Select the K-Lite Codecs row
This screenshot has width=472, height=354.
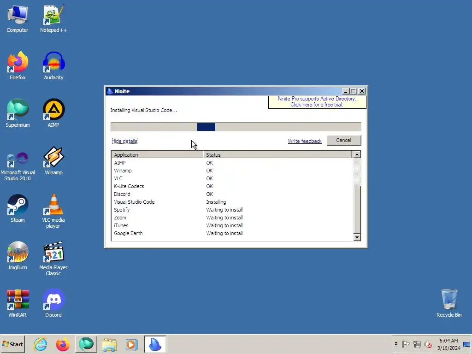[232, 186]
